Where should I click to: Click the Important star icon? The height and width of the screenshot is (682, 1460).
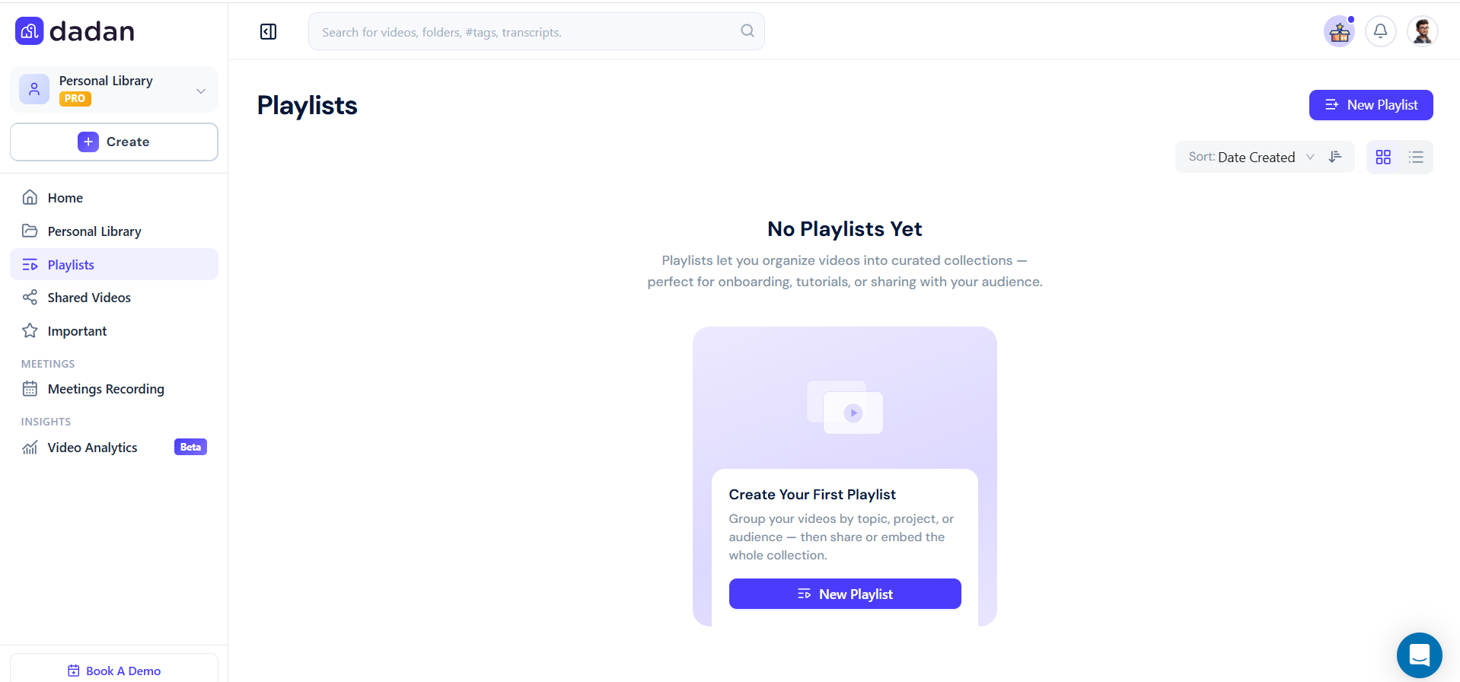[30, 330]
